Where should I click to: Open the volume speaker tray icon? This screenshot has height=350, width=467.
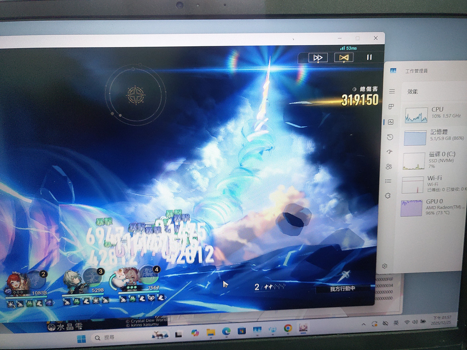click(415, 322)
